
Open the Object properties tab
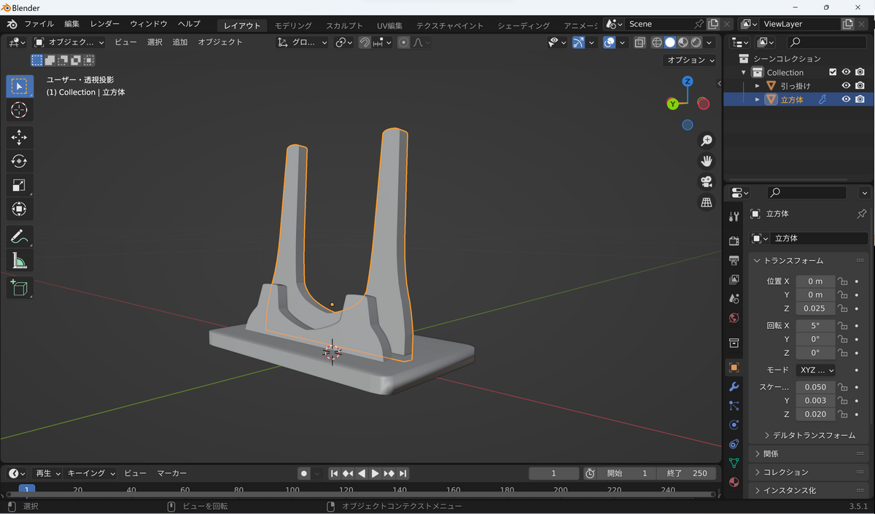pyautogui.click(x=734, y=367)
